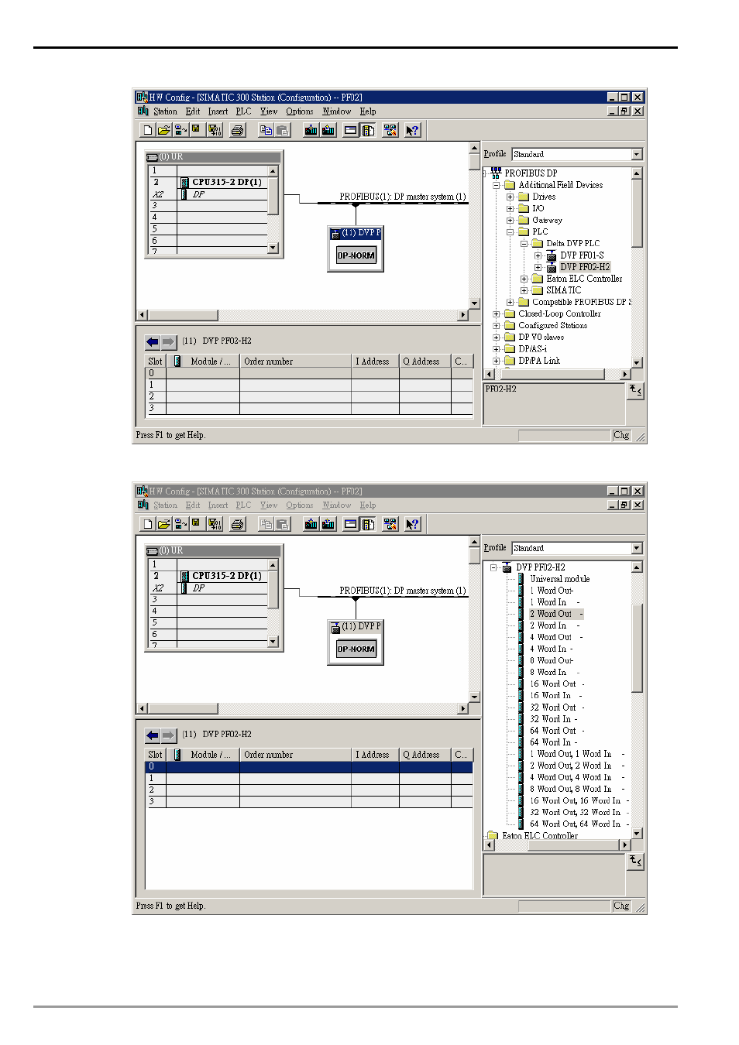Click back arrow above lower window slot table
This screenshot has width=739, height=1045.
click(153, 735)
